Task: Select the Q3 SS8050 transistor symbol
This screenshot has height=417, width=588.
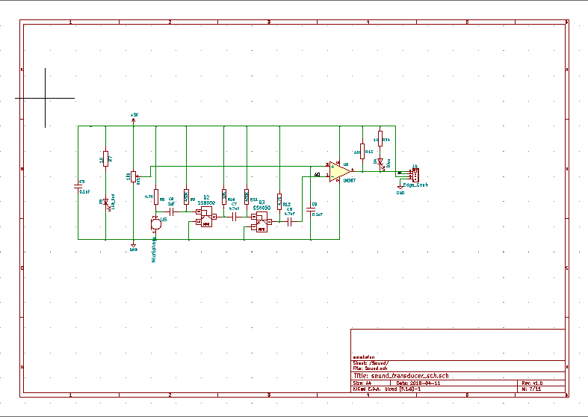Action: 261,222
